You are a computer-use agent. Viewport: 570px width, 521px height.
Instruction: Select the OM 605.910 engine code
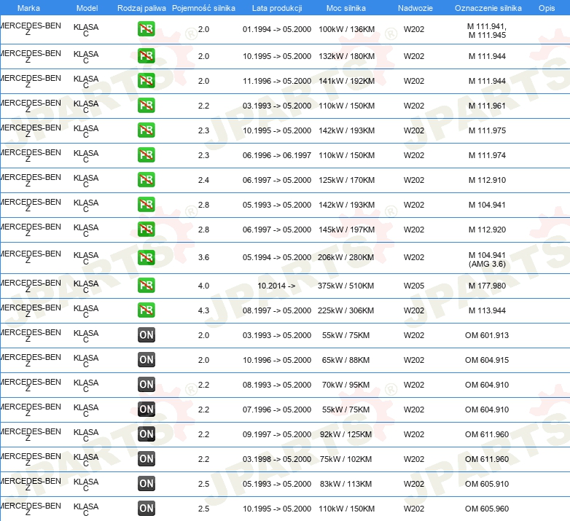(486, 484)
